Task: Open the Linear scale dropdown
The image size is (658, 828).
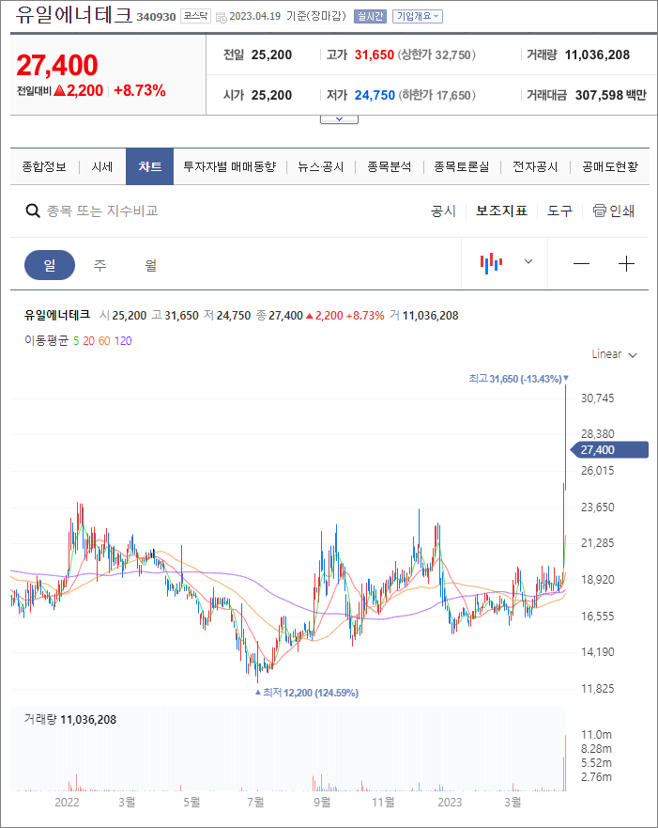Action: pos(614,354)
